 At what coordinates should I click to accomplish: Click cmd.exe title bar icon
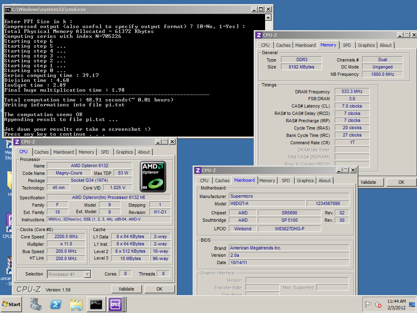click(x=7, y=9)
